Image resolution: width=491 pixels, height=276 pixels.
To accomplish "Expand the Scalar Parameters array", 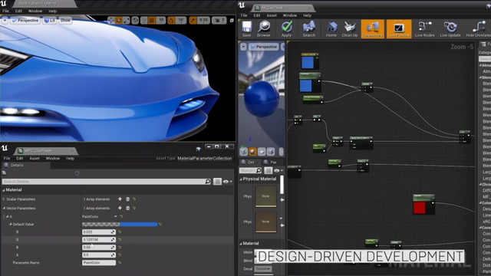I will point(4,199).
